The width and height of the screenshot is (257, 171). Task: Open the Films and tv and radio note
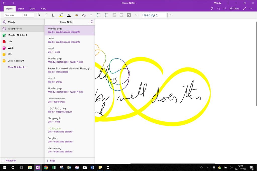69,100
